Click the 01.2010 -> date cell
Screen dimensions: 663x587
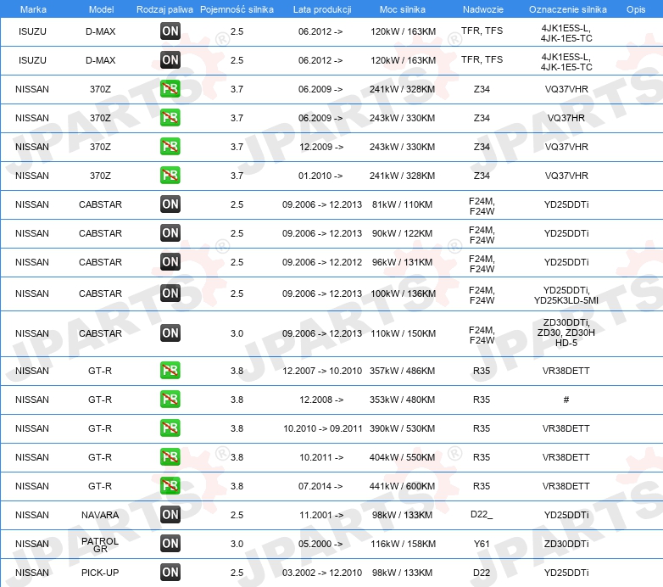click(320, 176)
